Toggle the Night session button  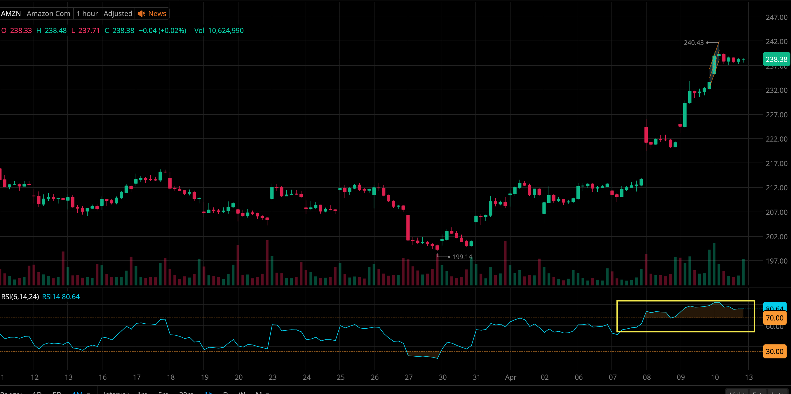[x=737, y=393]
